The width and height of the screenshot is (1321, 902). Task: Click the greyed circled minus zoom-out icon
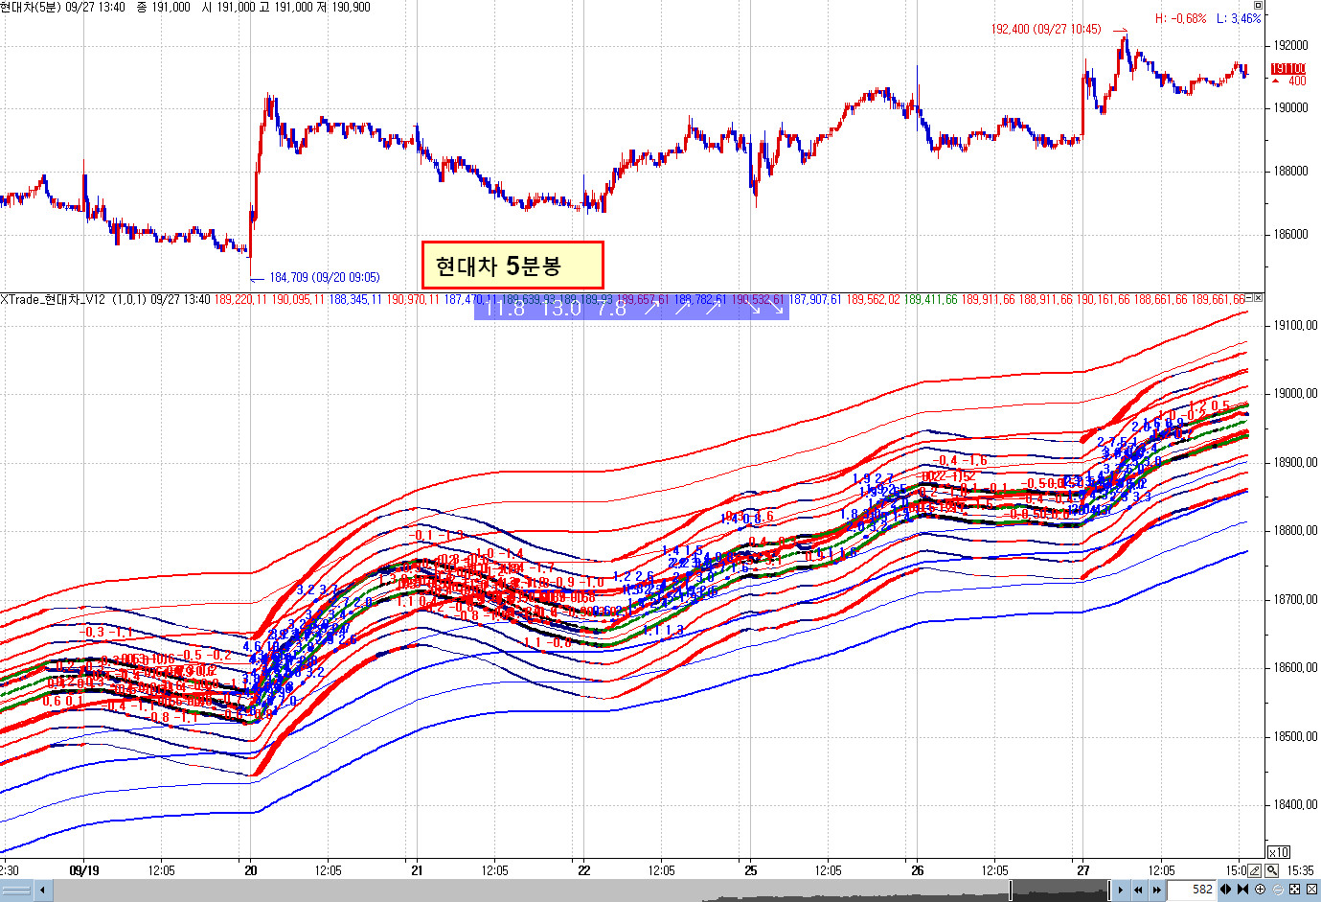1277,890
